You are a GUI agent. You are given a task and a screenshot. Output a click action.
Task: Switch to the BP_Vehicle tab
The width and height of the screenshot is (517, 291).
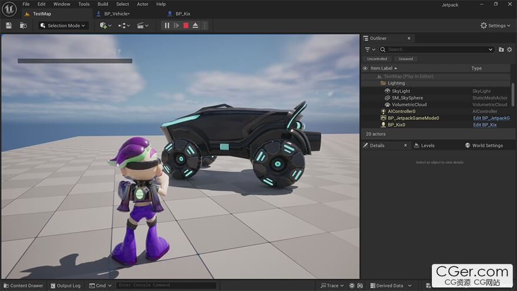tap(117, 14)
